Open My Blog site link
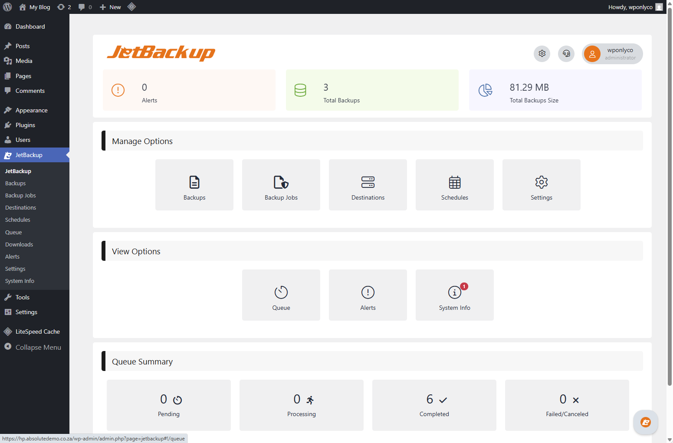This screenshot has width=673, height=443. coord(35,7)
